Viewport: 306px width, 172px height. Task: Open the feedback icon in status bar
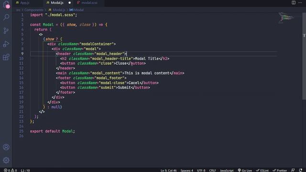tap(293, 170)
